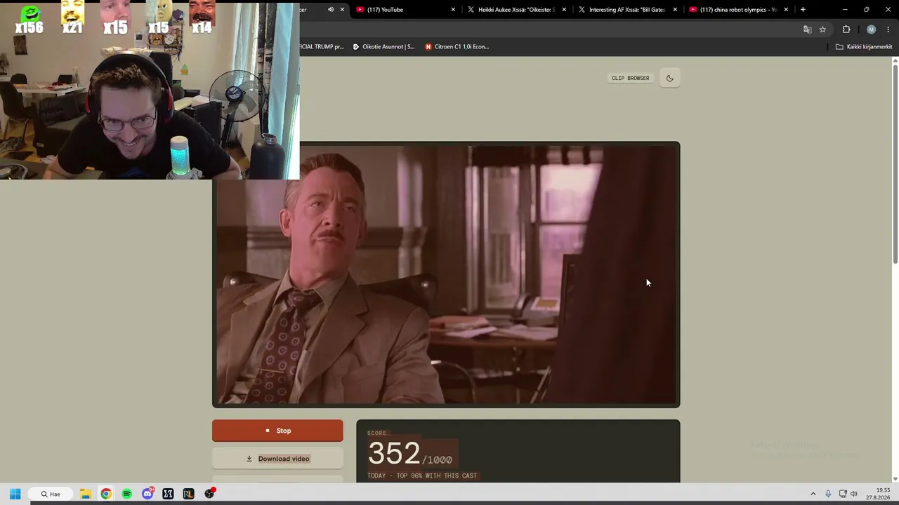Open the Clip Browser
This screenshot has height=505, width=899.
(630, 78)
